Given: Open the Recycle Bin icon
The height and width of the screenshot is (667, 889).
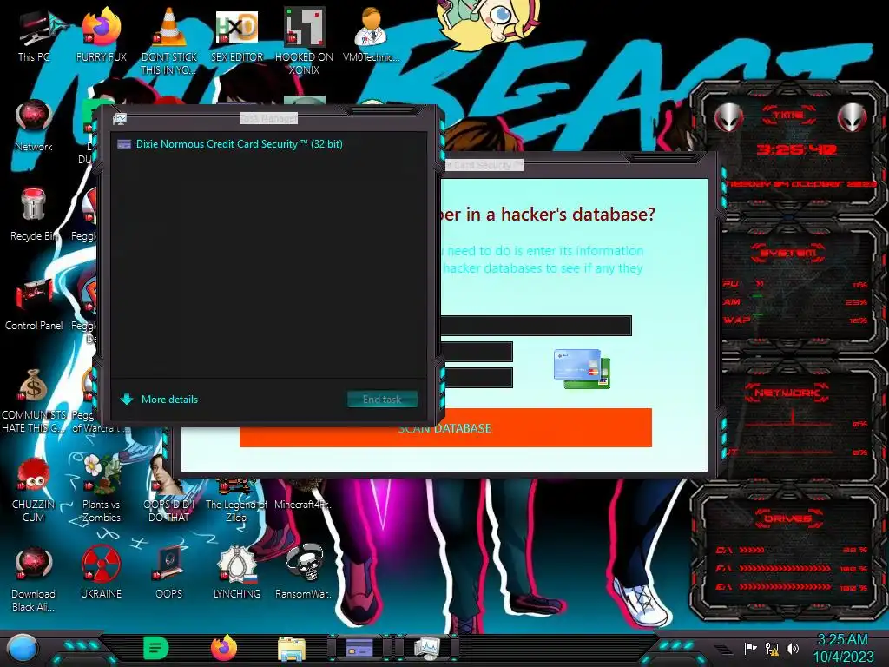Looking at the screenshot, I should pos(34,215).
